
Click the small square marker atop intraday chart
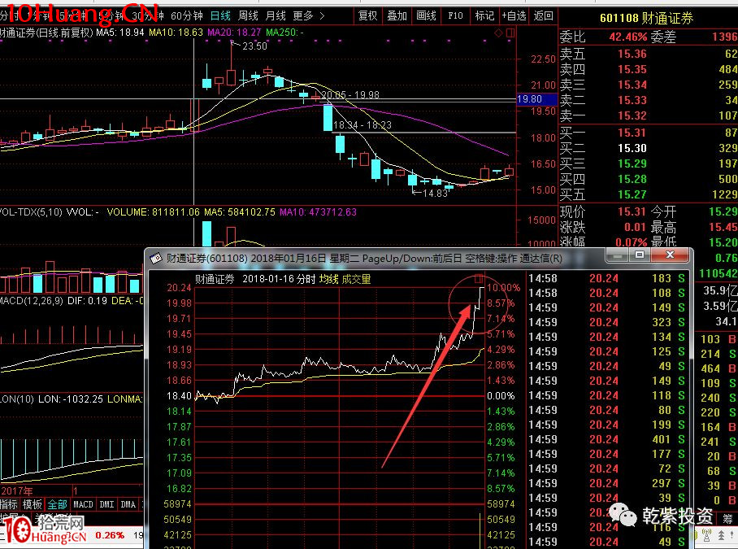tap(479, 280)
